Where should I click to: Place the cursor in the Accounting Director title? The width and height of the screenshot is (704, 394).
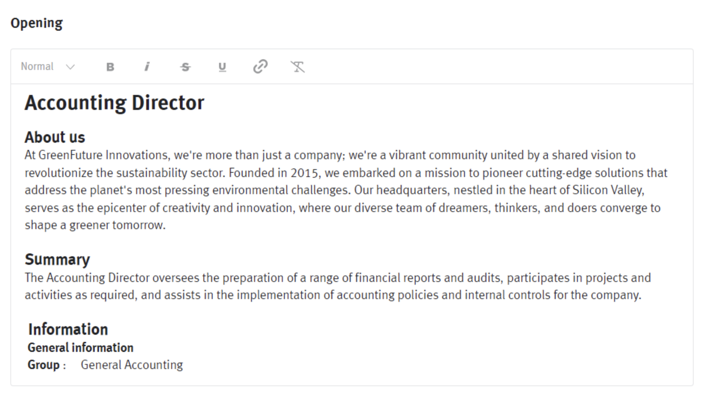(114, 103)
